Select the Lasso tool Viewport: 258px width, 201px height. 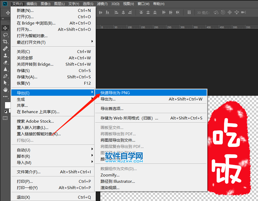[5, 35]
